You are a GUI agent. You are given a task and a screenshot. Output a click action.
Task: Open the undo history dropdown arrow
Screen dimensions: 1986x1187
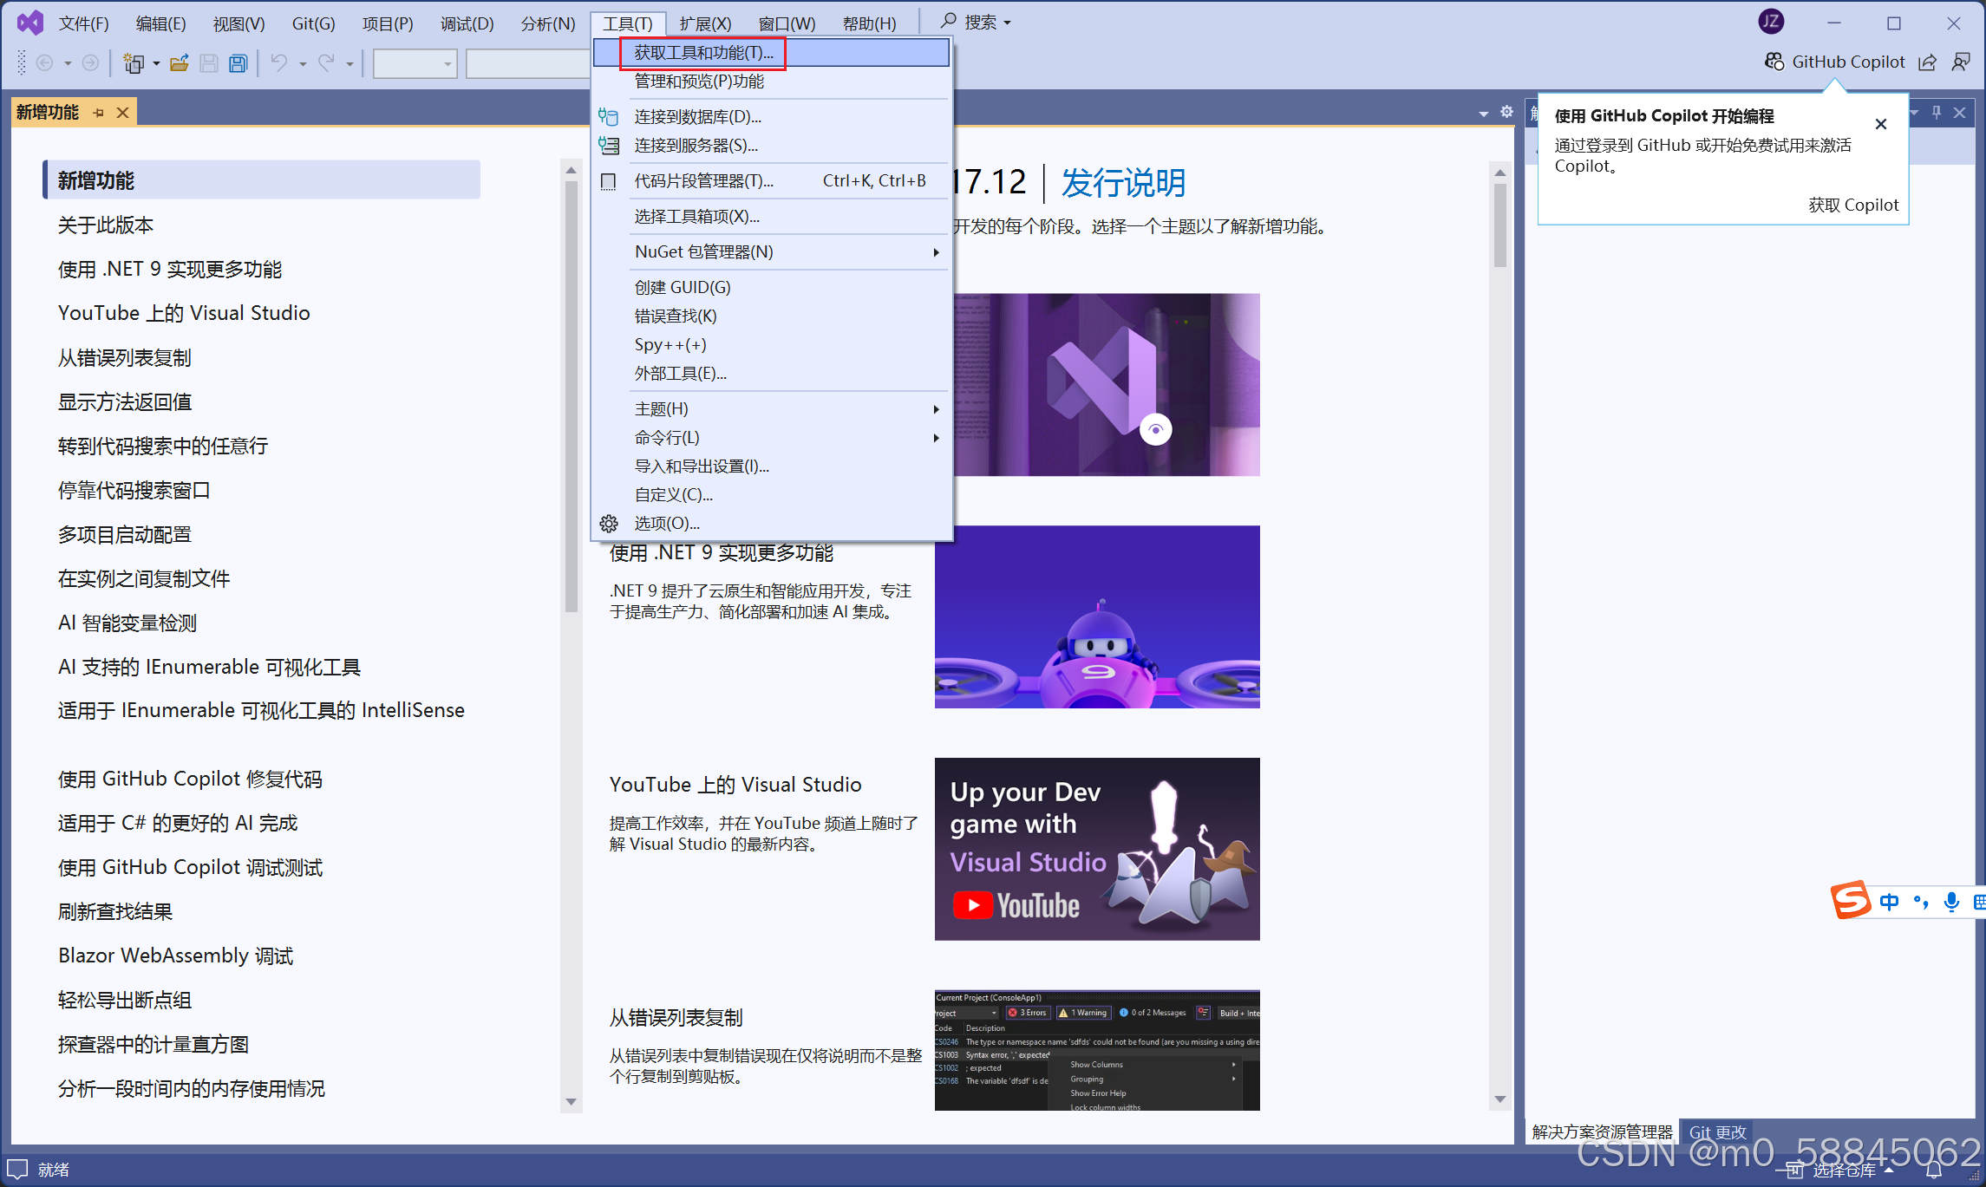[303, 63]
